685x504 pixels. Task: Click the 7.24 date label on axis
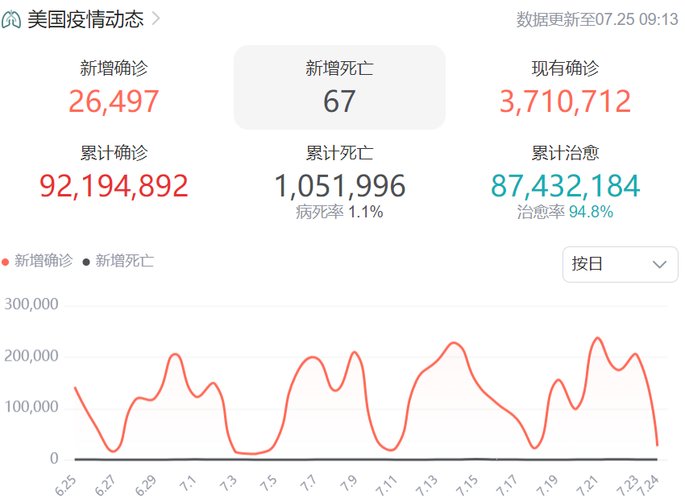point(648,485)
